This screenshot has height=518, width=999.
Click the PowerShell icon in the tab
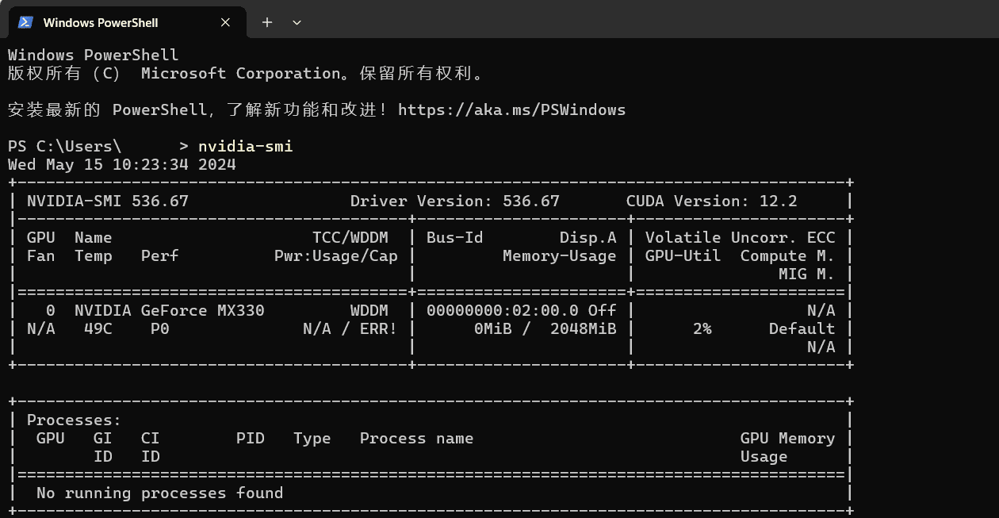pyautogui.click(x=25, y=22)
